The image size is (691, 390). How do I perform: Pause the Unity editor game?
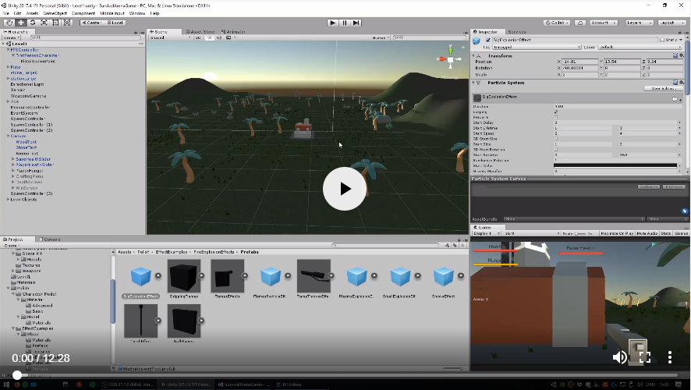pyautogui.click(x=345, y=23)
